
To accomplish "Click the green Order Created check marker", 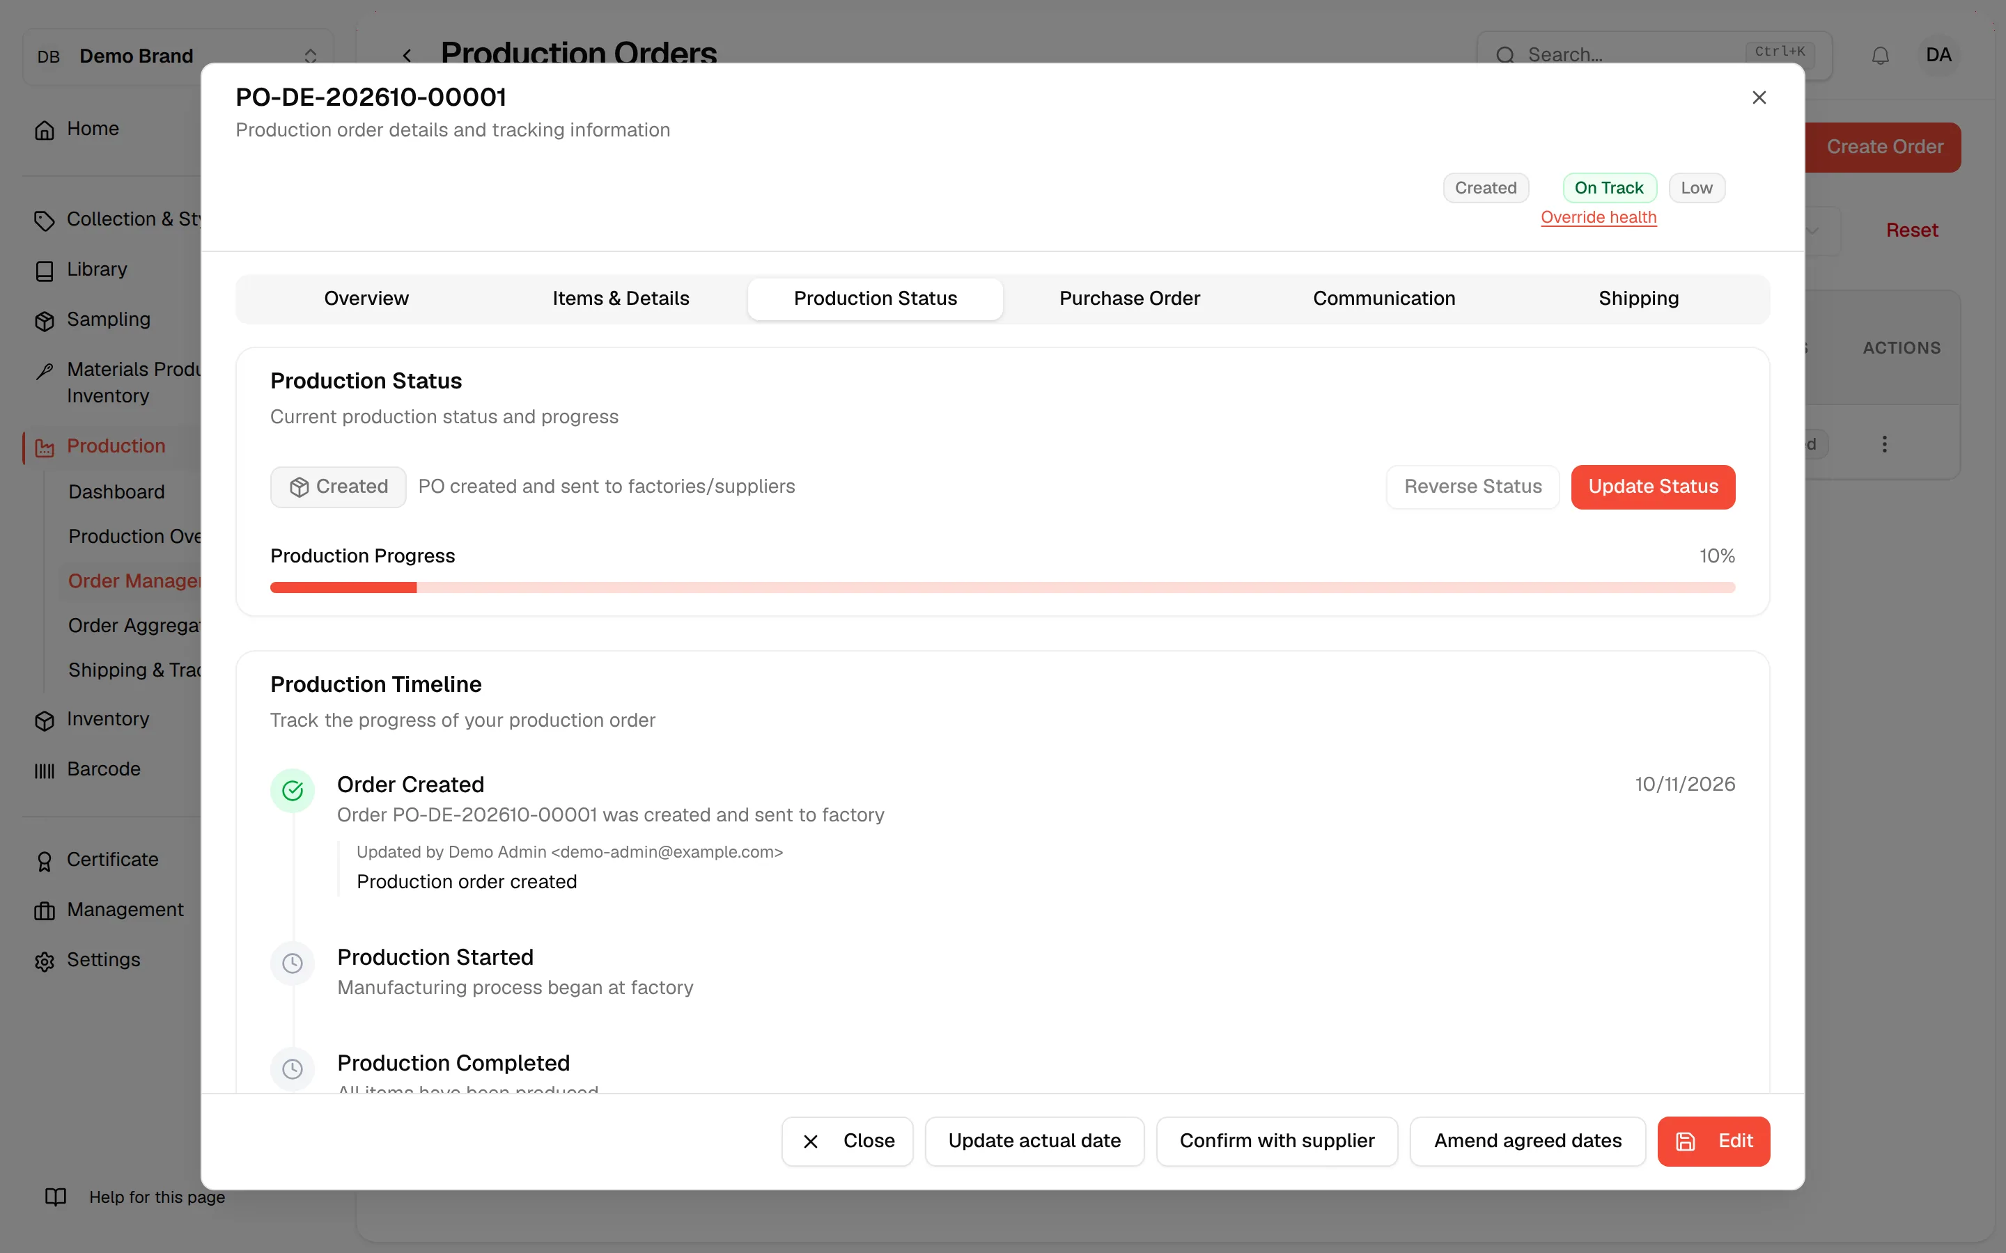I will click(x=293, y=791).
